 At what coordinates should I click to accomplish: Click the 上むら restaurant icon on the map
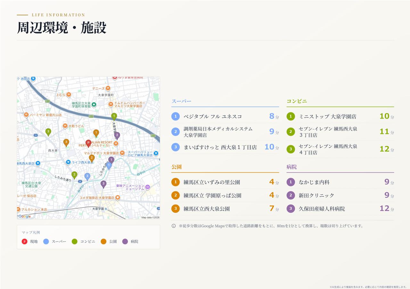69,95
